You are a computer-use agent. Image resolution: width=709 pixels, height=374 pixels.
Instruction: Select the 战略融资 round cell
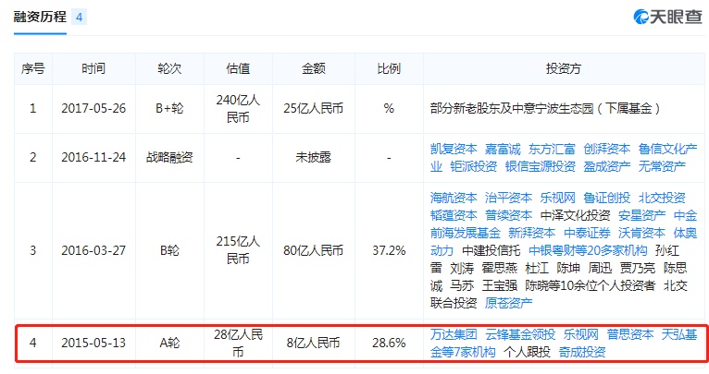[169, 158]
